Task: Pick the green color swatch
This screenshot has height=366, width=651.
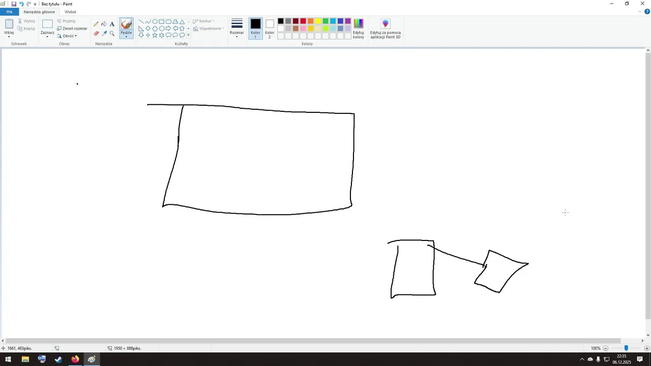Action: [325, 21]
